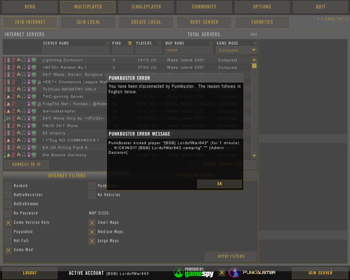Sort servers by Ping using its sort icon
The image size is (350, 280).
(x=130, y=43)
